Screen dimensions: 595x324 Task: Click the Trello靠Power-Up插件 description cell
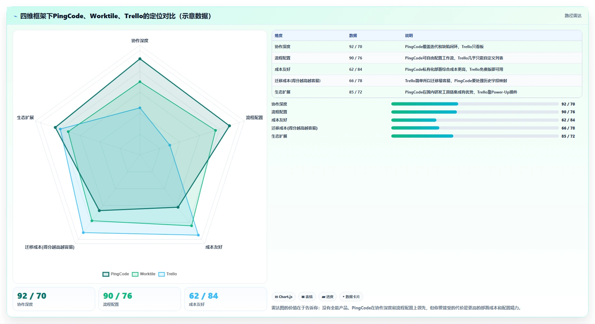[492, 92]
